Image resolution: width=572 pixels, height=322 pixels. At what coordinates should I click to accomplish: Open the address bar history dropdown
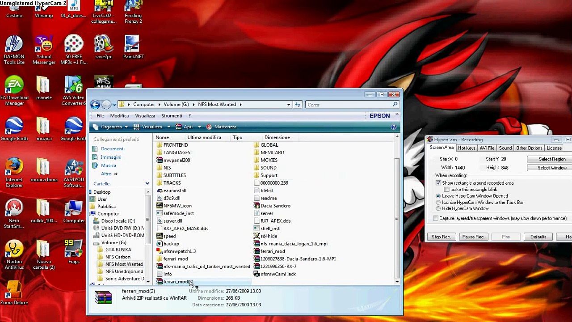pyautogui.click(x=289, y=105)
